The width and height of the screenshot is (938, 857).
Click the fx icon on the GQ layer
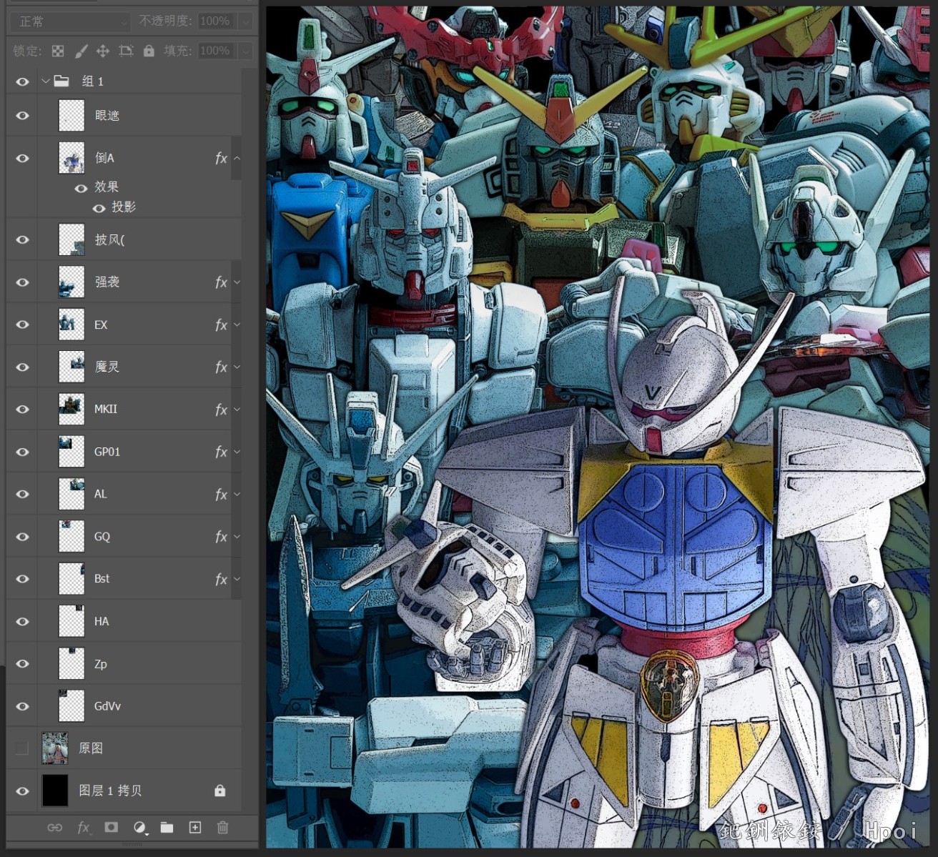pos(221,537)
